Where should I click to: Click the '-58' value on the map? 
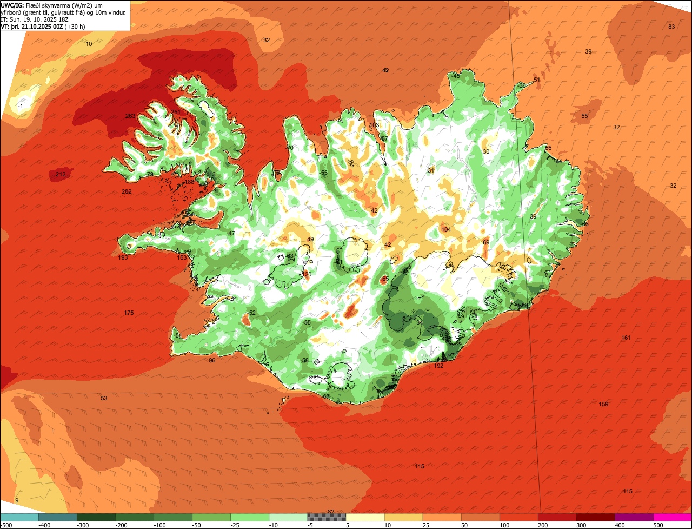tap(305, 360)
